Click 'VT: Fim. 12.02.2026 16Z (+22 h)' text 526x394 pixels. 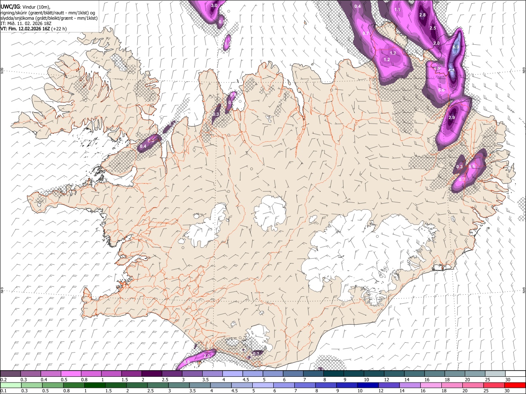point(33,29)
